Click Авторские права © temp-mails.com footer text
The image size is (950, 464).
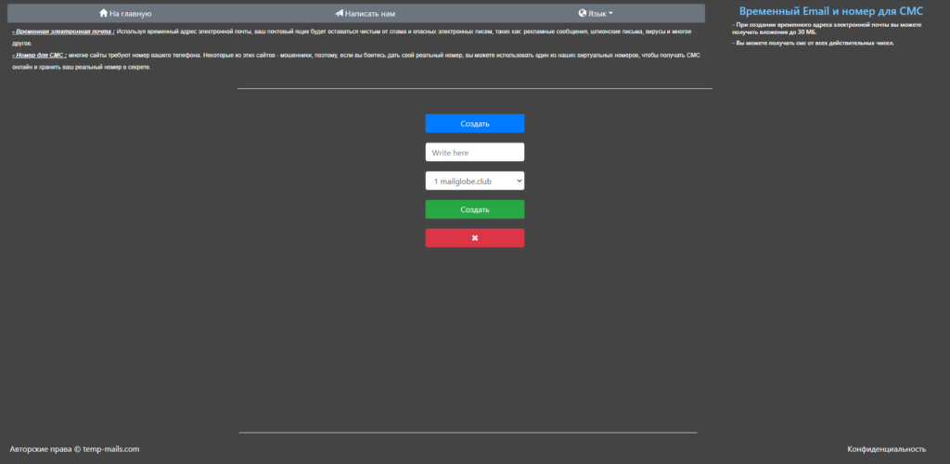[x=74, y=449]
